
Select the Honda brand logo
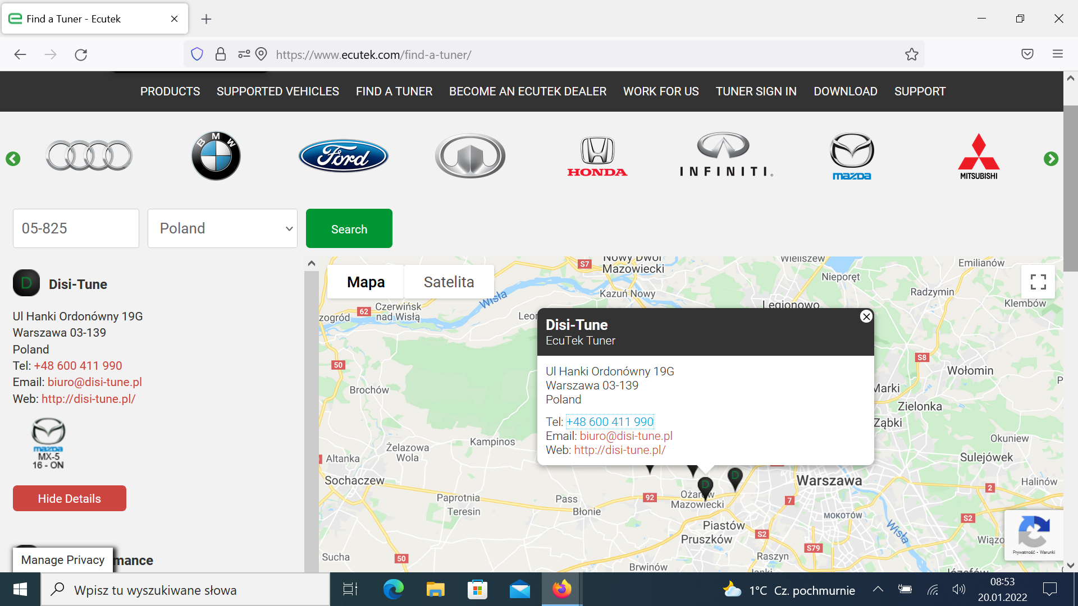tap(597, 157)
